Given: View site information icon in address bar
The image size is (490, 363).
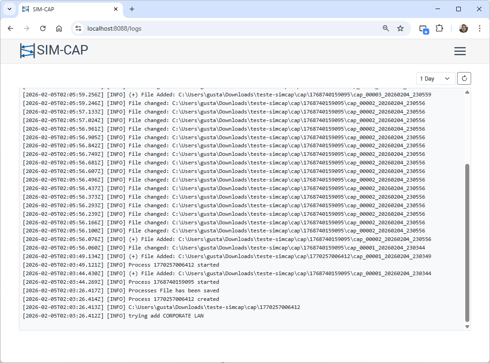Looking at the screenshot, I should 78,28.
